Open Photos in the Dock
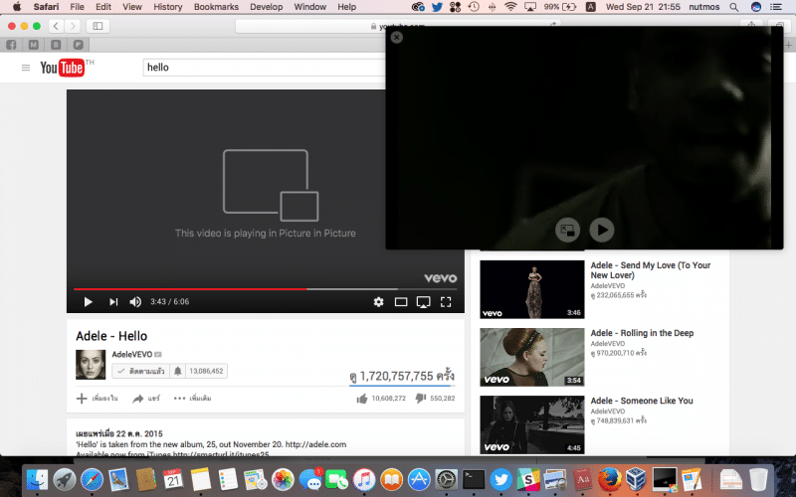The height and width of the screenshot is (497, 796). [x=283, y=479]
